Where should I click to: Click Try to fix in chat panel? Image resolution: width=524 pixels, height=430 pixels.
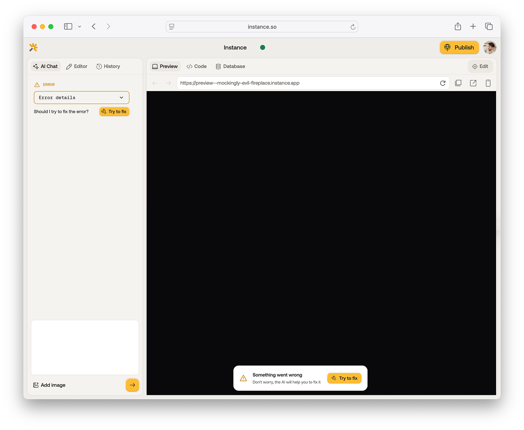(114, 111)
